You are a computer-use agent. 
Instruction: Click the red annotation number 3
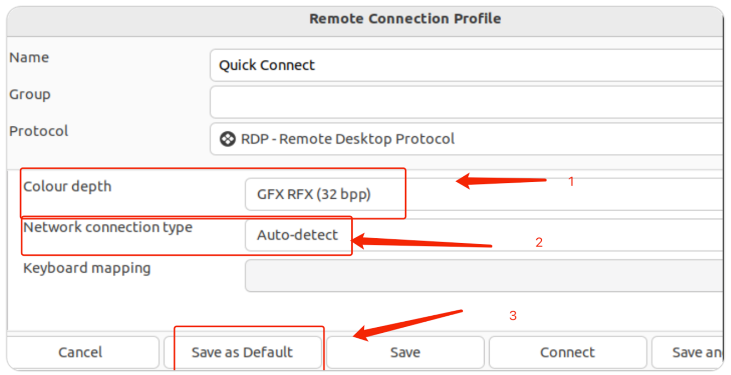[513, 316]
